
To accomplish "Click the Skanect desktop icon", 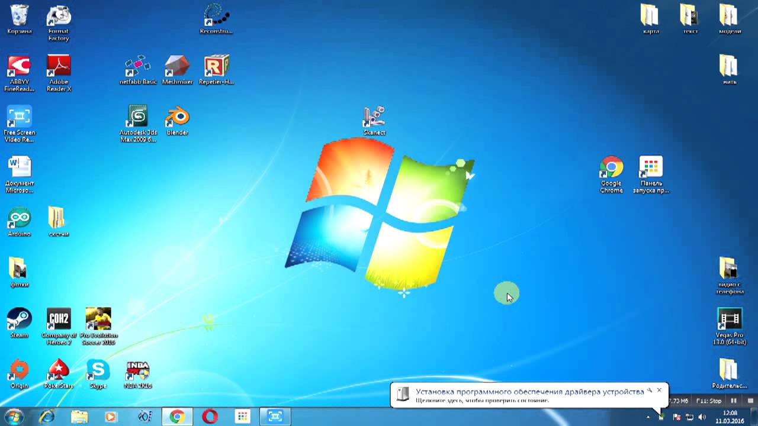I will (x=374, y=121).
